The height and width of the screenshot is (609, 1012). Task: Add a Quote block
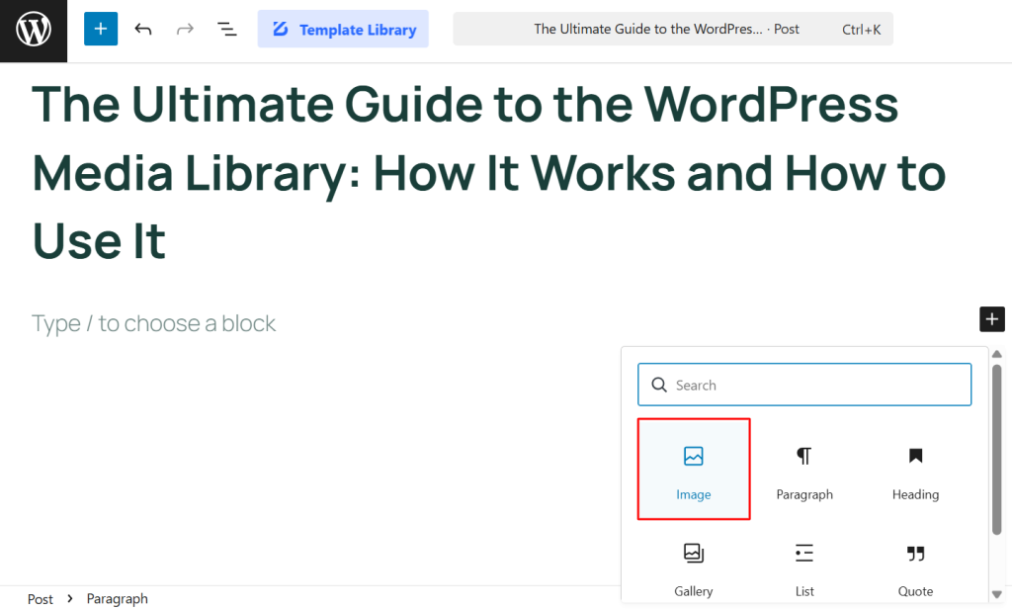tap(914, 564)
